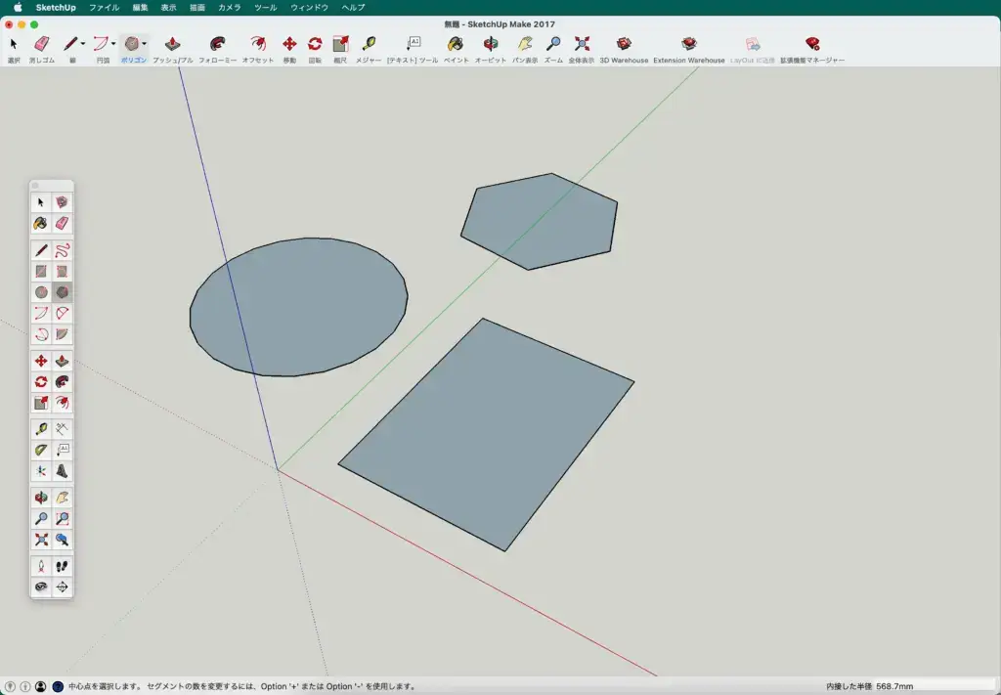Image resolution: width=1001 pixels, height=695 pixels.
Task: Select the Axes tool
Action: point(41,471)
